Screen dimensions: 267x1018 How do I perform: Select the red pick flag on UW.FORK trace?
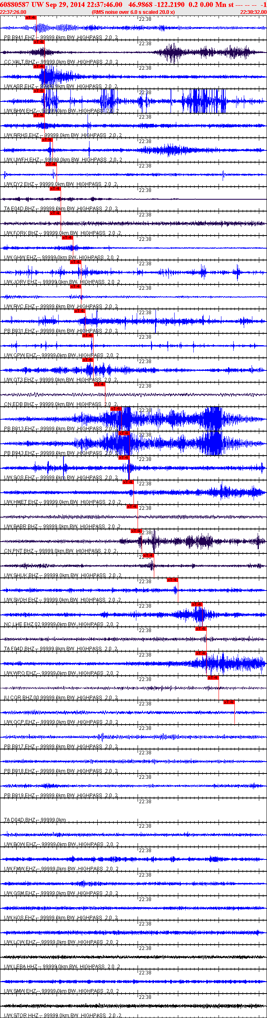55,213
